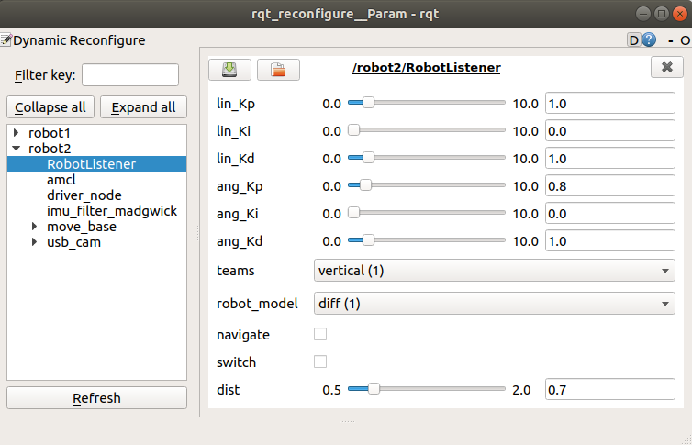Click the ang_Ki slider handle
Image resolution: width=692 pixels, height=445 pixels.
pos(353,213)
